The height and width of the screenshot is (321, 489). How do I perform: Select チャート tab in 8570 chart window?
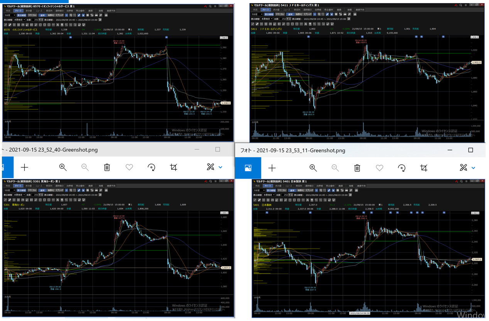tap(19, 11)
